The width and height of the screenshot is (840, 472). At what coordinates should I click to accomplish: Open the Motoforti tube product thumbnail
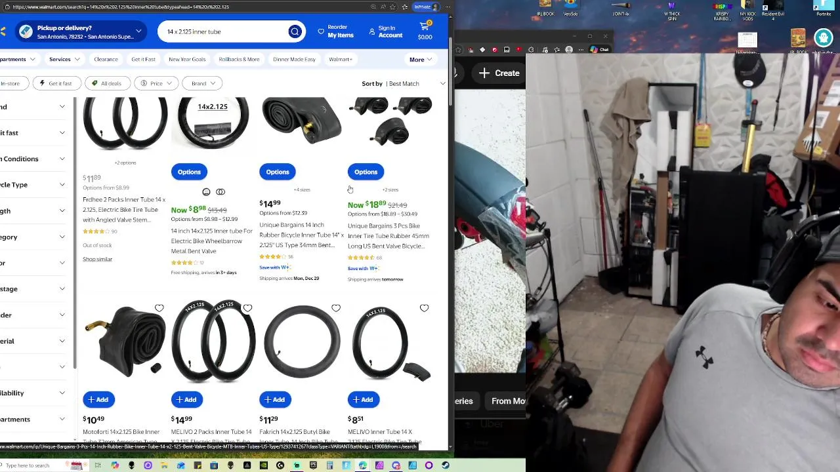click(125, 342)
